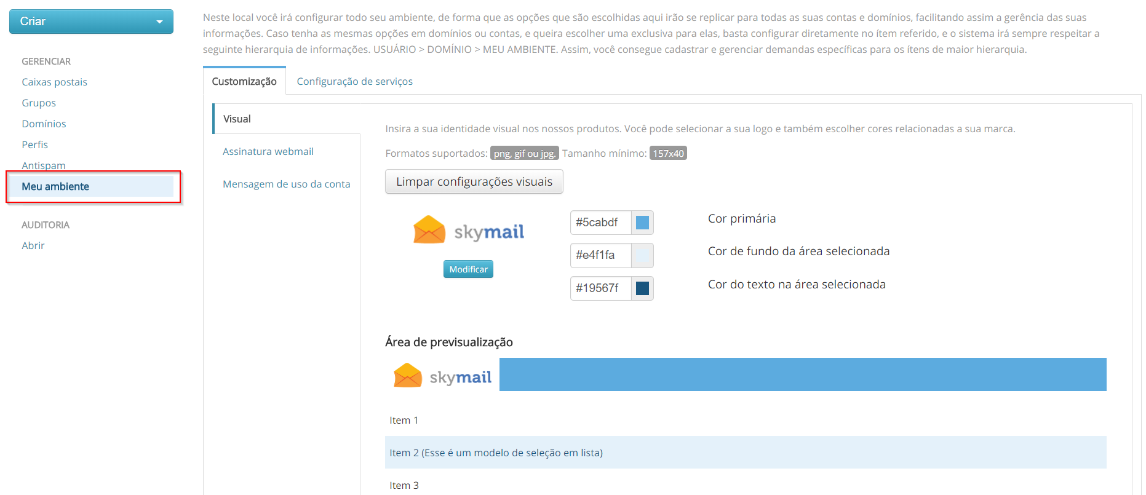Select Item 2 in the preview list

point(496,453)
